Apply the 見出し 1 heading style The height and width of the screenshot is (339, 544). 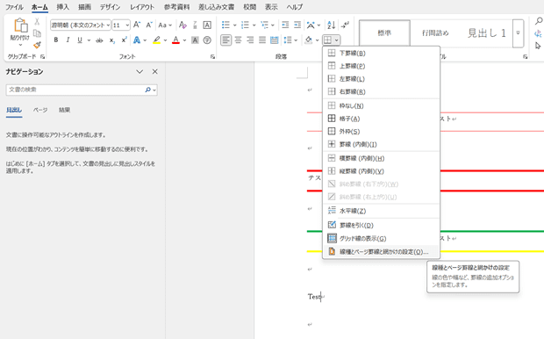486,33
